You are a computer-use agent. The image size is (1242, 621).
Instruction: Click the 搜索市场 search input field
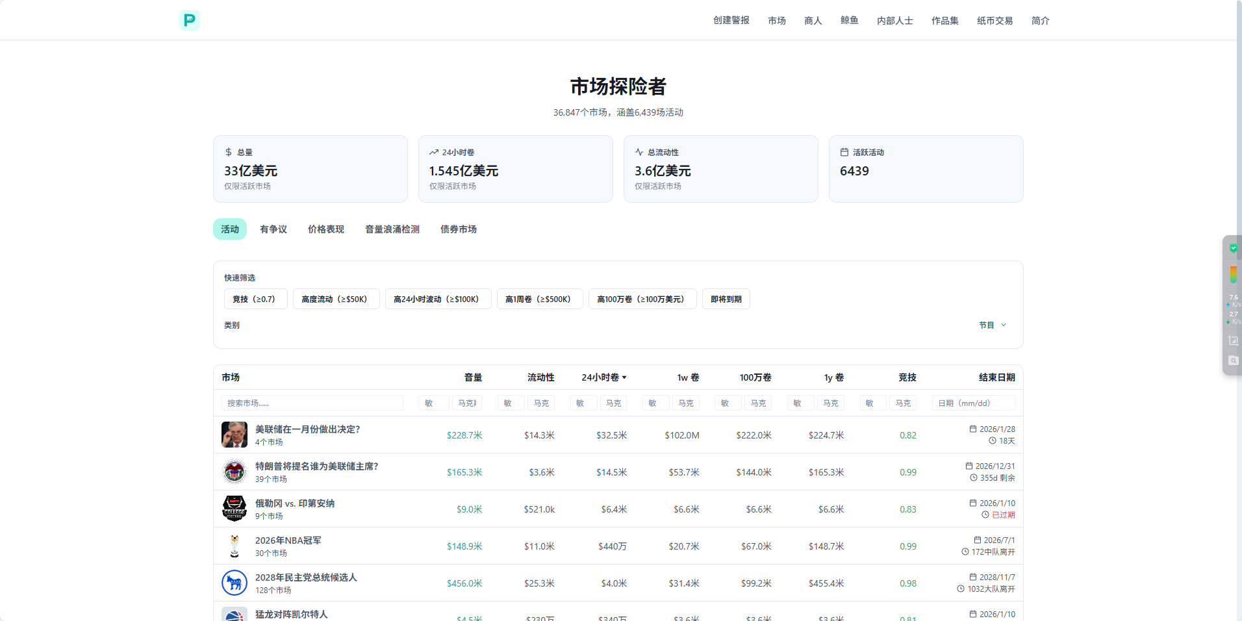312,403
